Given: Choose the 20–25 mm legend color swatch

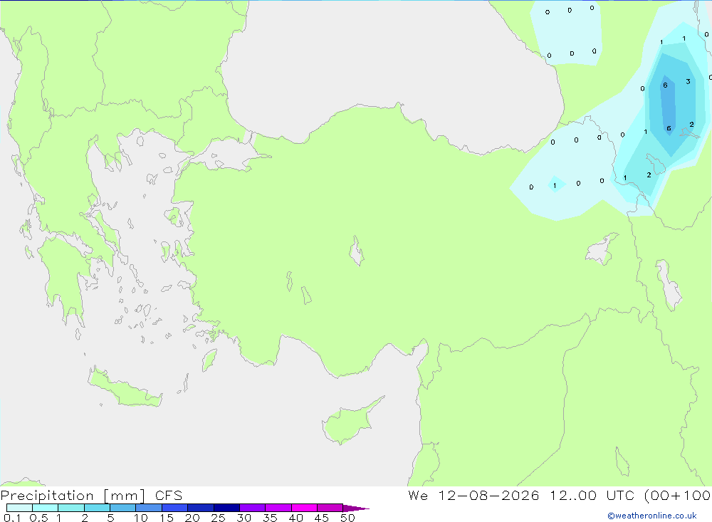Looking at the screenshot, I should tap(200, 508).
